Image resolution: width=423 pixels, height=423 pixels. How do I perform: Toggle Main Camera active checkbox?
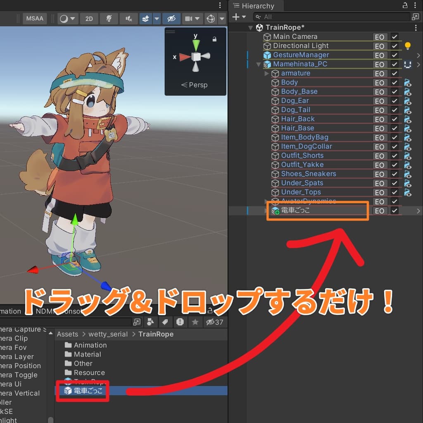(x=394, y=37)
